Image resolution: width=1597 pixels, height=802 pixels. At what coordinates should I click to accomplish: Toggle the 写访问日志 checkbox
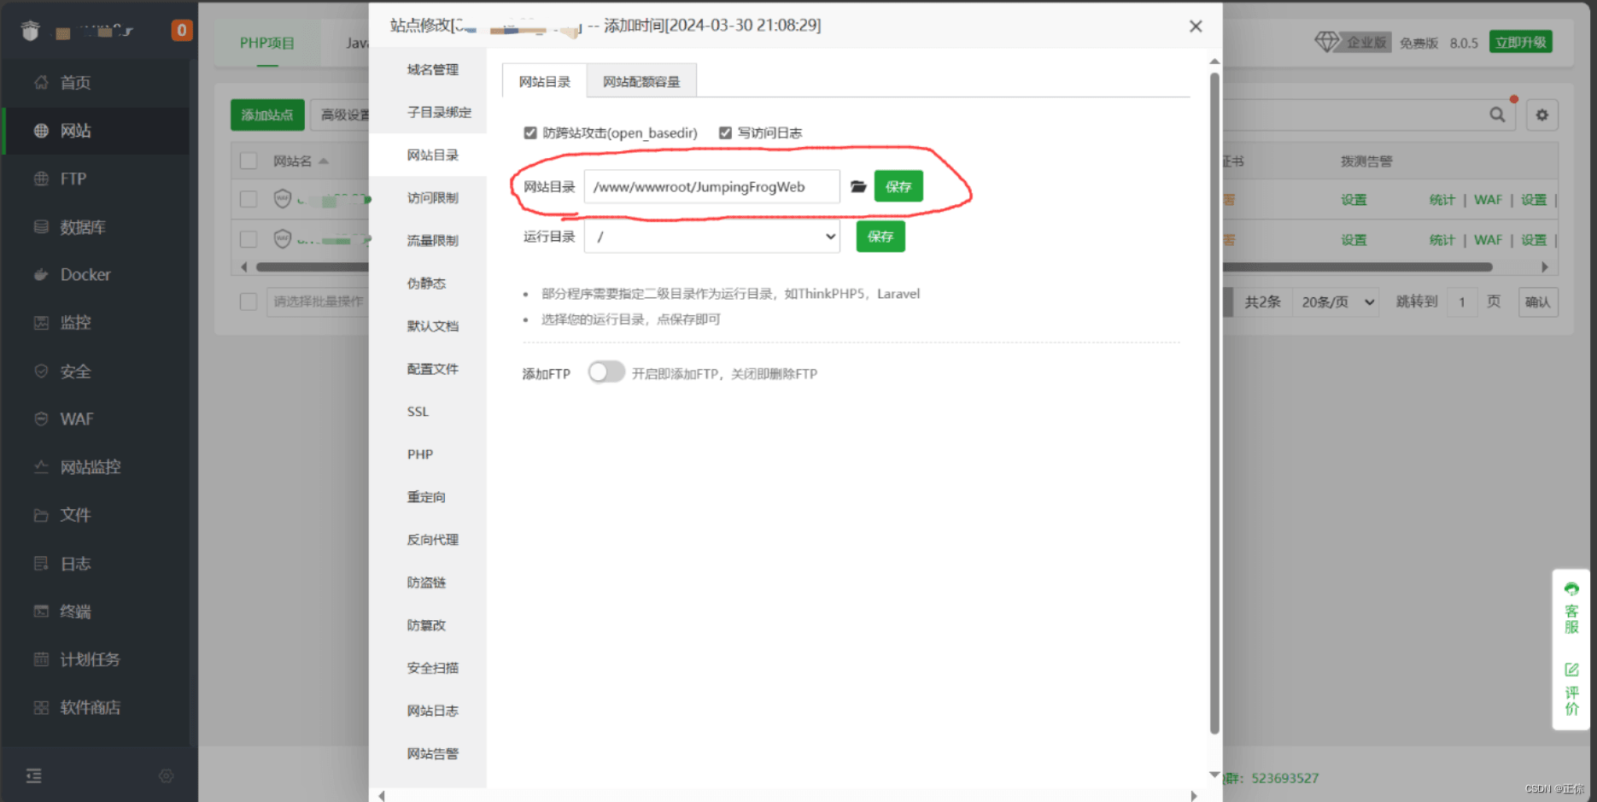(725, 133)
